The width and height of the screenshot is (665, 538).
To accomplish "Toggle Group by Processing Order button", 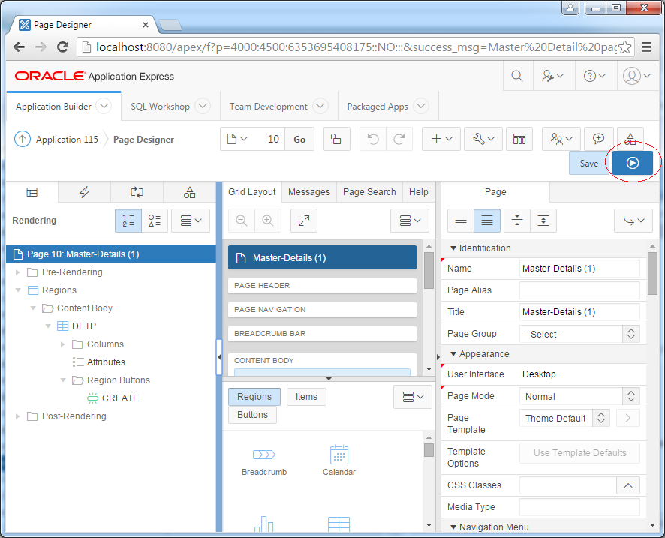I will 128,221.
